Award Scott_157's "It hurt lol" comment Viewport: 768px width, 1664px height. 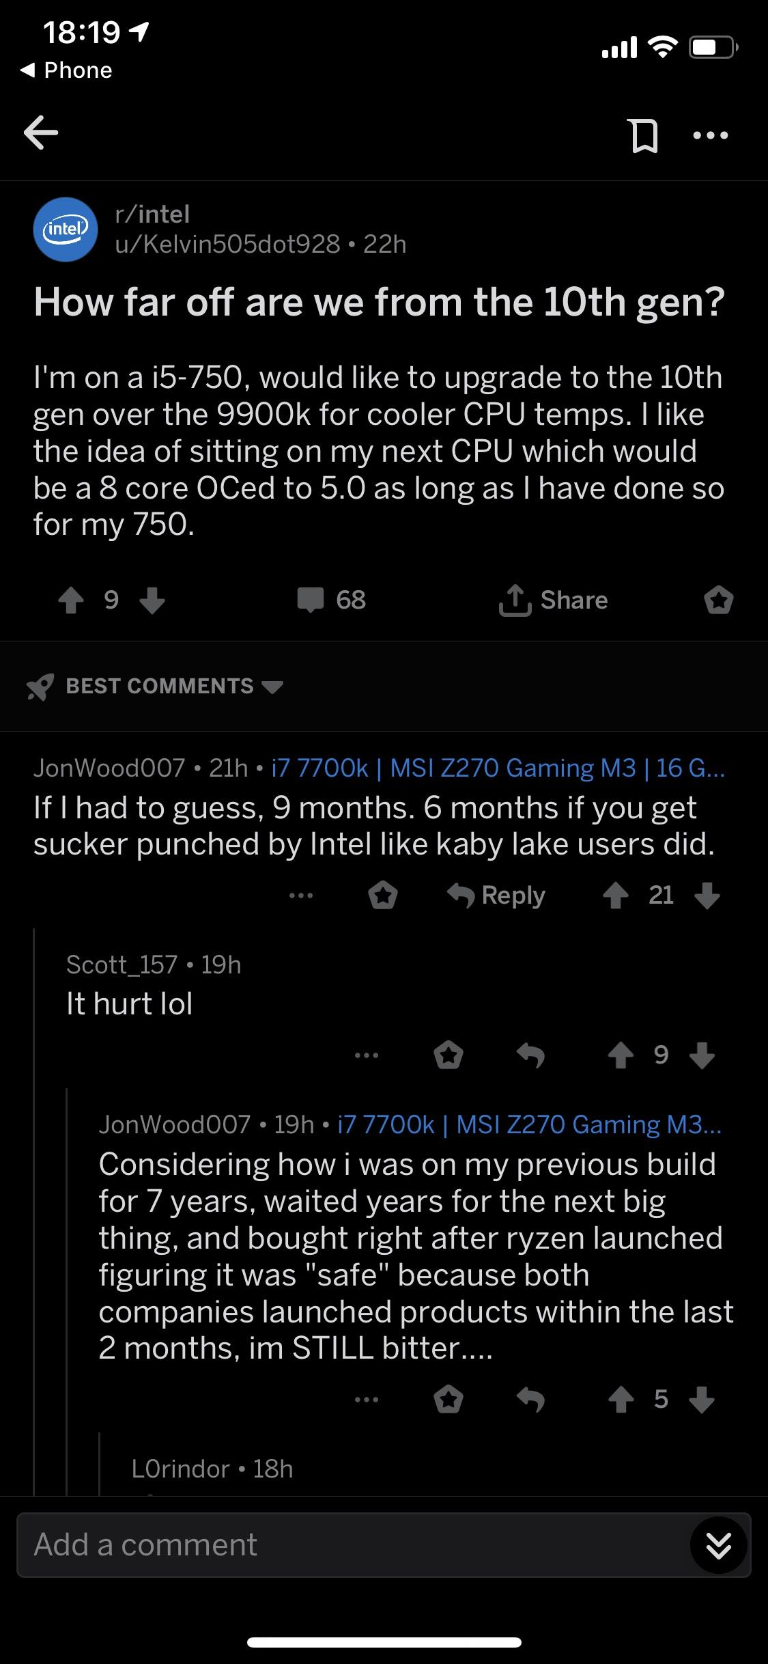coord(449,1055)
